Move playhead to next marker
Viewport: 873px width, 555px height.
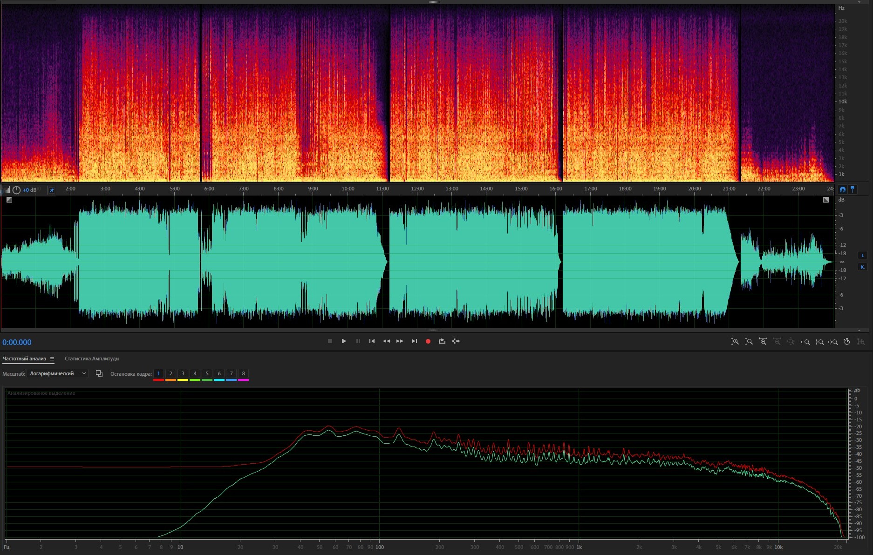pos(414,341)
